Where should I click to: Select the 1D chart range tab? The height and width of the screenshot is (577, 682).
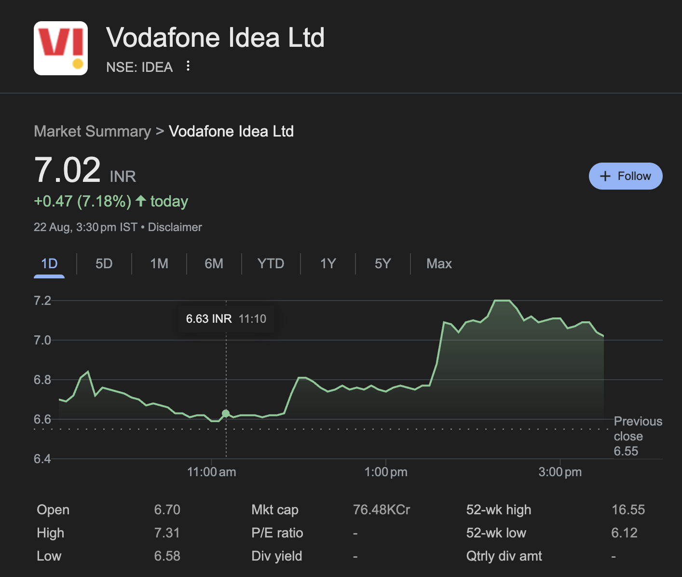click(49, 263)
